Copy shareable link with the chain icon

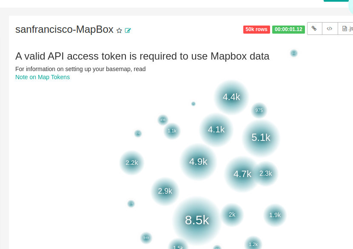click(314, 28)
